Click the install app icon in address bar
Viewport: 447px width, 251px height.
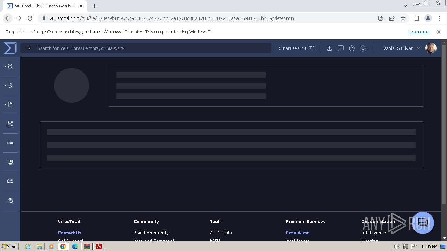tap(381, 18)
